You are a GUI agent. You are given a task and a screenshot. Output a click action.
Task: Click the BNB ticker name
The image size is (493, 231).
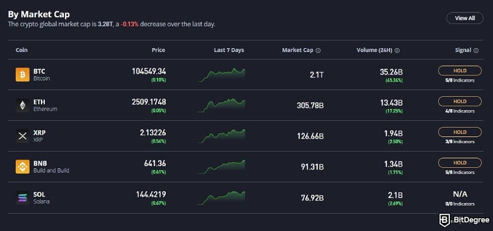40,163
